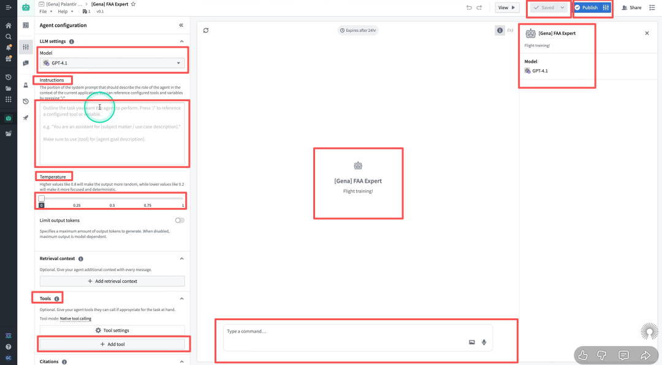
Task: Close the FAA Expert info panel
Action: (x=647, y=33)
